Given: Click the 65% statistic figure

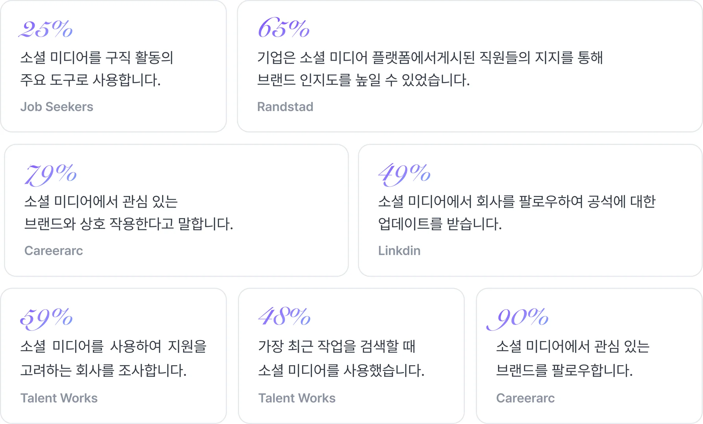Looking at the screenshot, I should pos(284,28).
